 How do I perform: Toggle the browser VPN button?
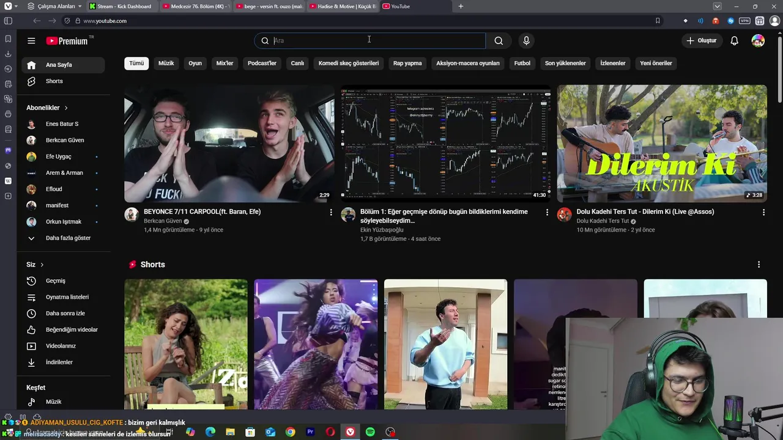(x=744, y=21)
